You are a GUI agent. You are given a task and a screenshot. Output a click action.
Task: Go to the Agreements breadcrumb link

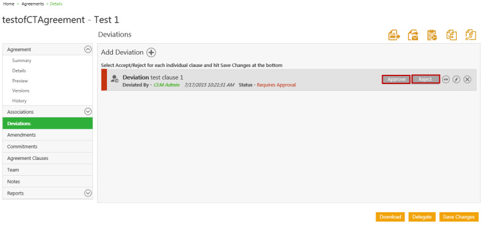pos(33,4)
